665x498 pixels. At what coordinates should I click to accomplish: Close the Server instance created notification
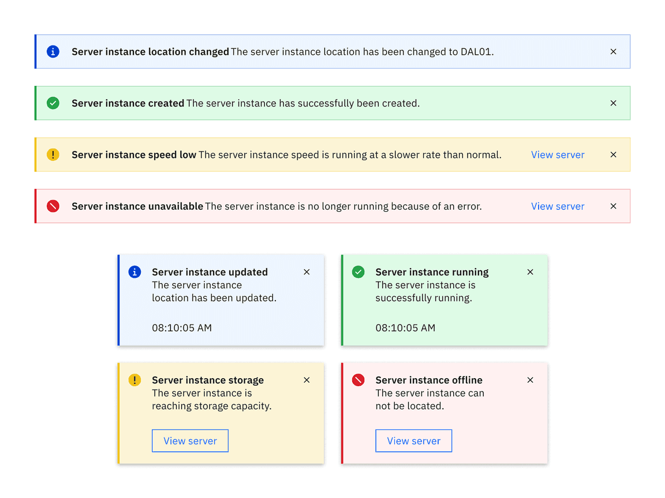tap(614, 103)
